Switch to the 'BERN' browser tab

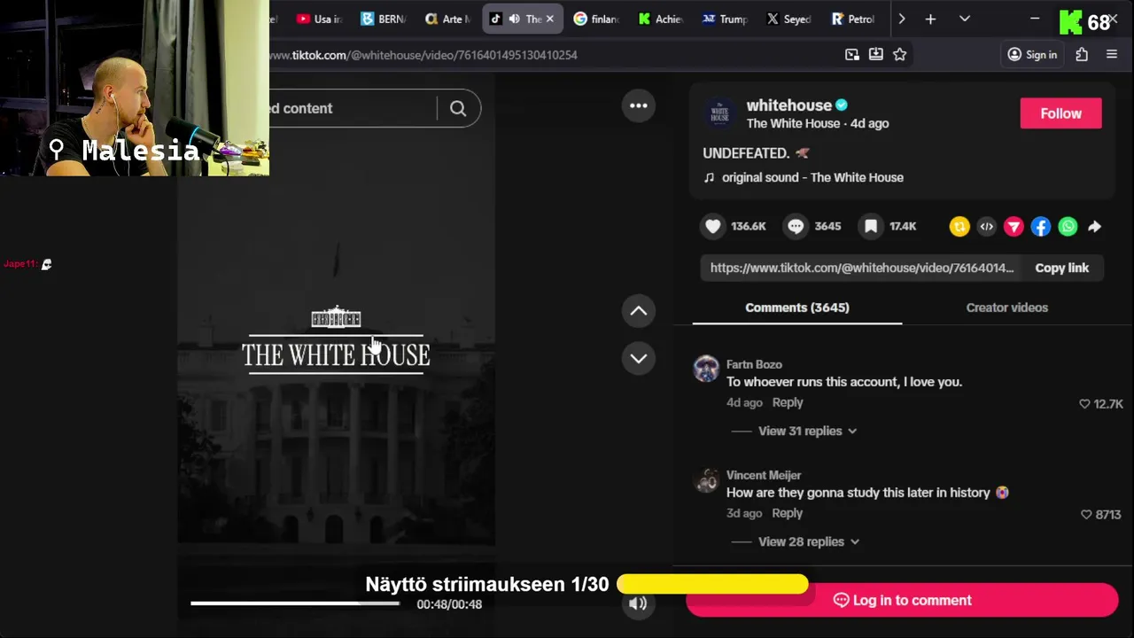384,19
